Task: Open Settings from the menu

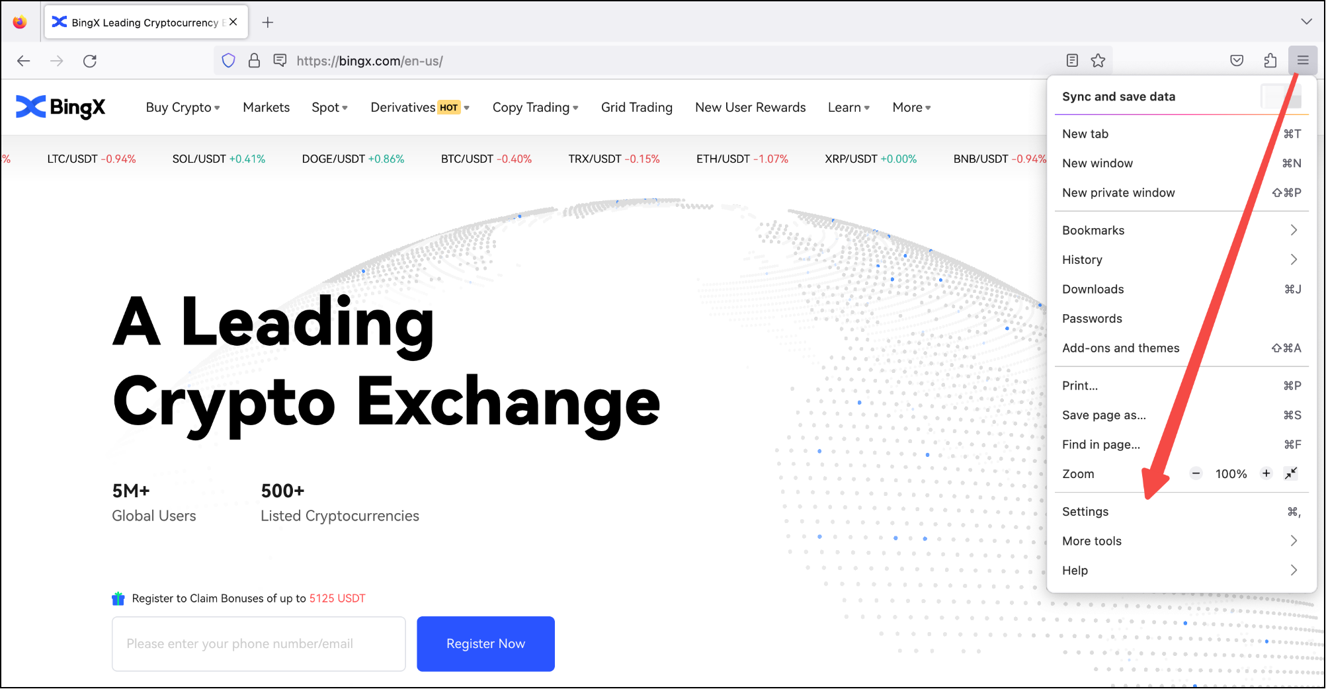Action: (1085, 512)
